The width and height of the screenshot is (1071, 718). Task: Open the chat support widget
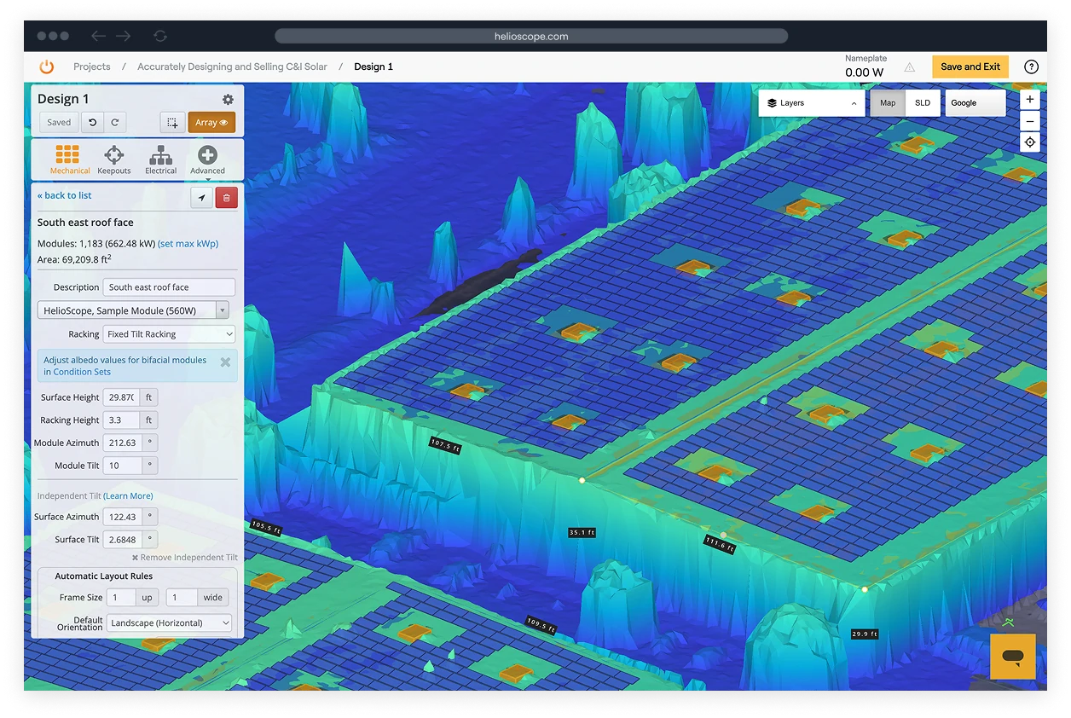click(1012, 656)
